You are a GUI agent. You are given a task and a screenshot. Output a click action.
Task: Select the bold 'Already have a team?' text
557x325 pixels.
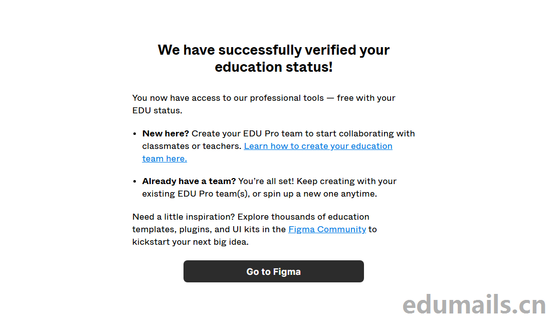point(189,181)
